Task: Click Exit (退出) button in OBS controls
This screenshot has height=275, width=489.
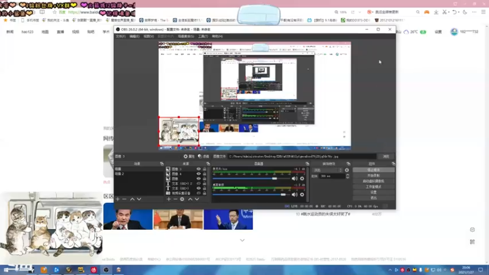Action: point(373,198)
